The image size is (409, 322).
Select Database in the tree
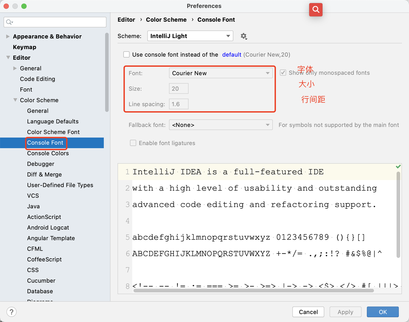click(x=40, y=291)
